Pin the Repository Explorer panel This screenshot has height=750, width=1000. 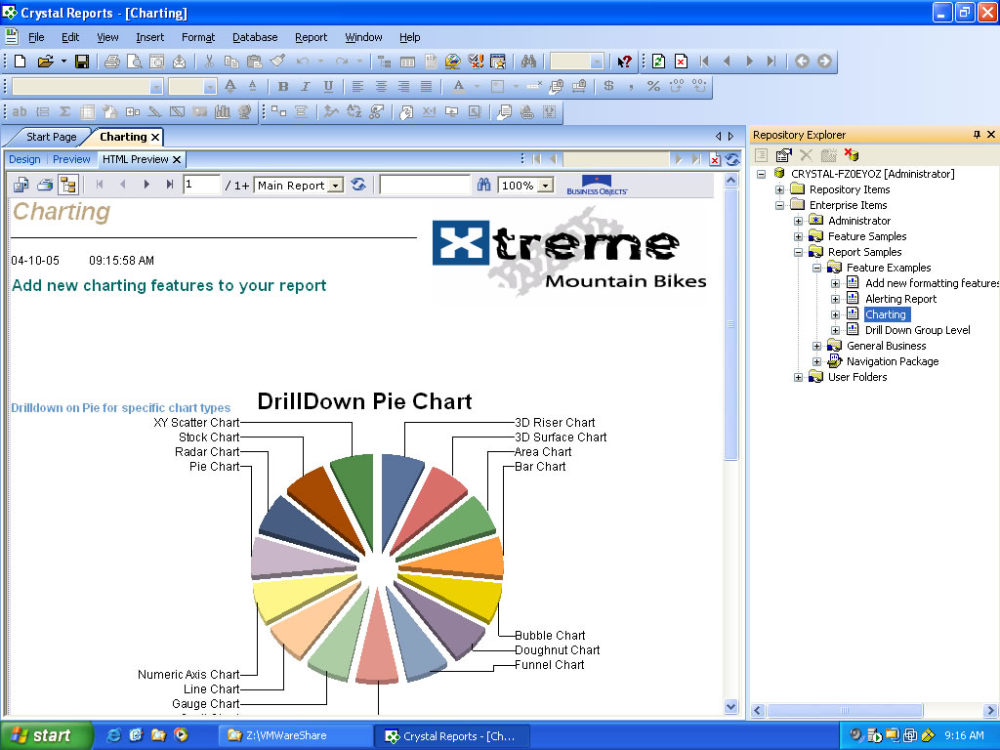977,135
